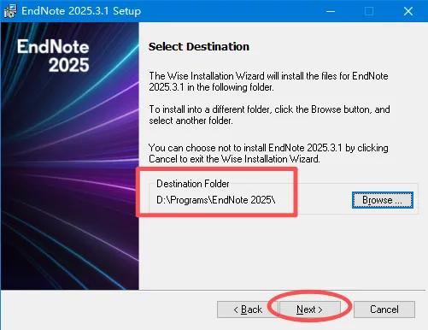428x330 pixels.
Task: Click the Wise Installation Wizard intro paragraph
Action: [268, 81]
